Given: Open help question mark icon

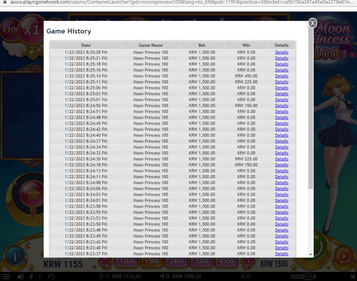Looking at the screenshot, I should pos(39,276).
